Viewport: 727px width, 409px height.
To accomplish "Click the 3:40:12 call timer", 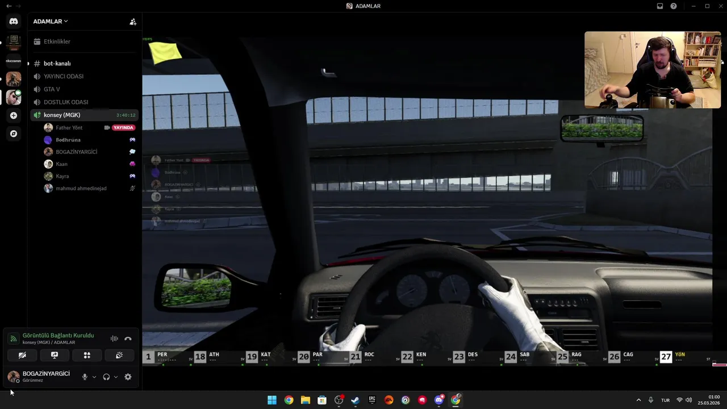I will point(126,115).
